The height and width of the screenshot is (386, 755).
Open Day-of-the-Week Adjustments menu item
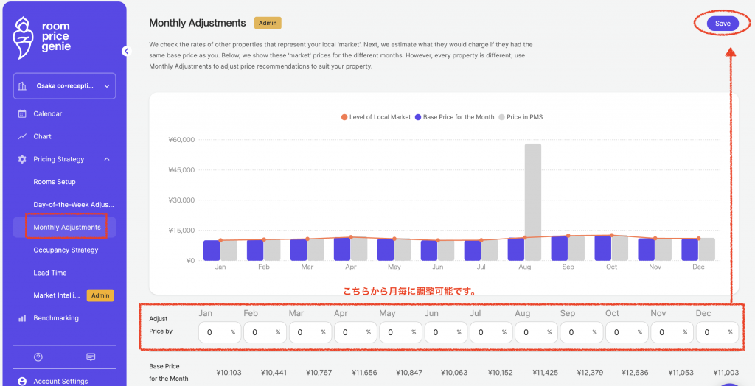(73, 205)
